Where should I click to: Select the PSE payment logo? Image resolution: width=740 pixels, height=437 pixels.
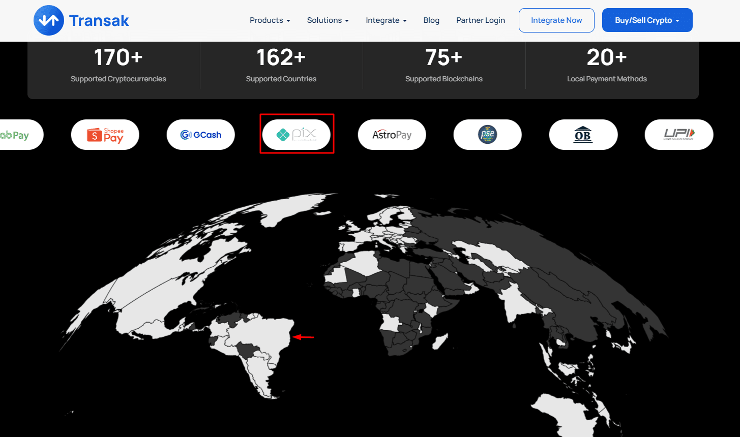[x=488, y=135]
